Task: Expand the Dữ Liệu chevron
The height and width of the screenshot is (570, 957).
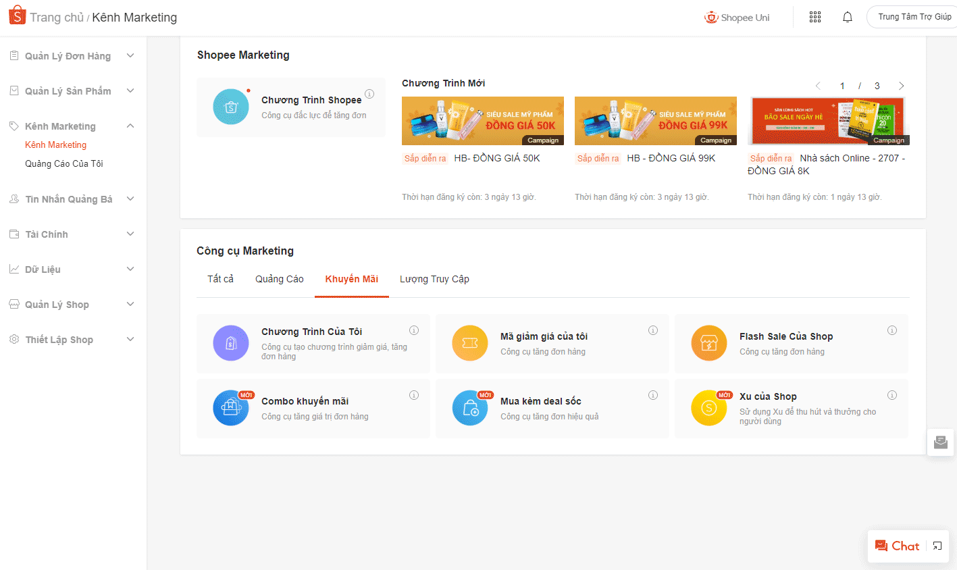Action: (x=130, y=269)
